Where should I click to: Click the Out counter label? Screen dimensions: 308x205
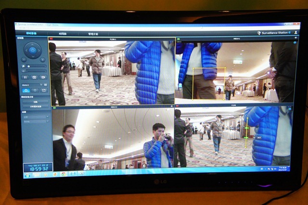[235, 128]
